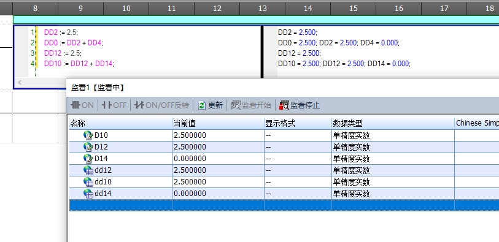
Task: Click the blue empty row to add a device
Action: pos(284,205)
